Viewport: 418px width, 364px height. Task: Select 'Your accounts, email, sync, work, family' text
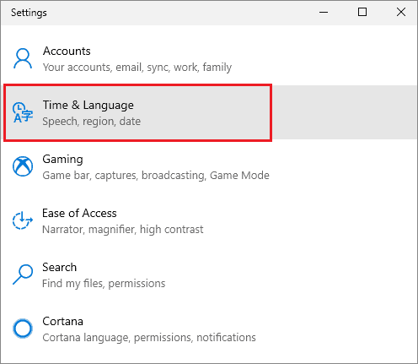(x=137, y=68)
